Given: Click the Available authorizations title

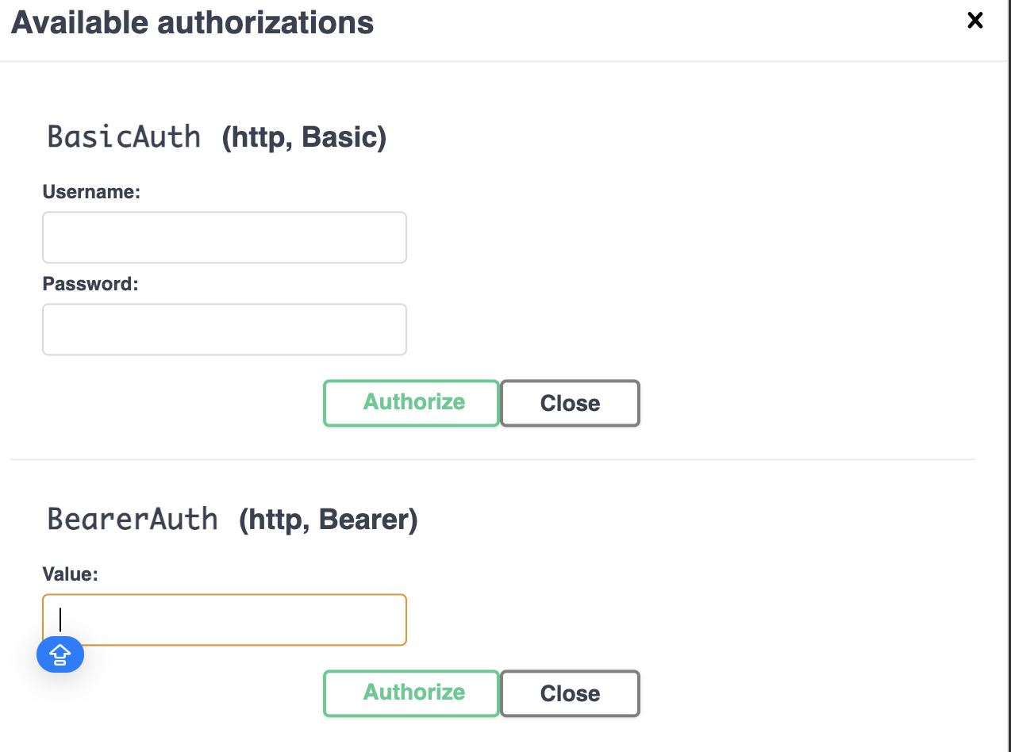Looking at the screenshot, I should 192,22.
